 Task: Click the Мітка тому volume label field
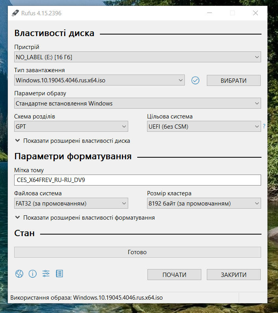(138, 180)
